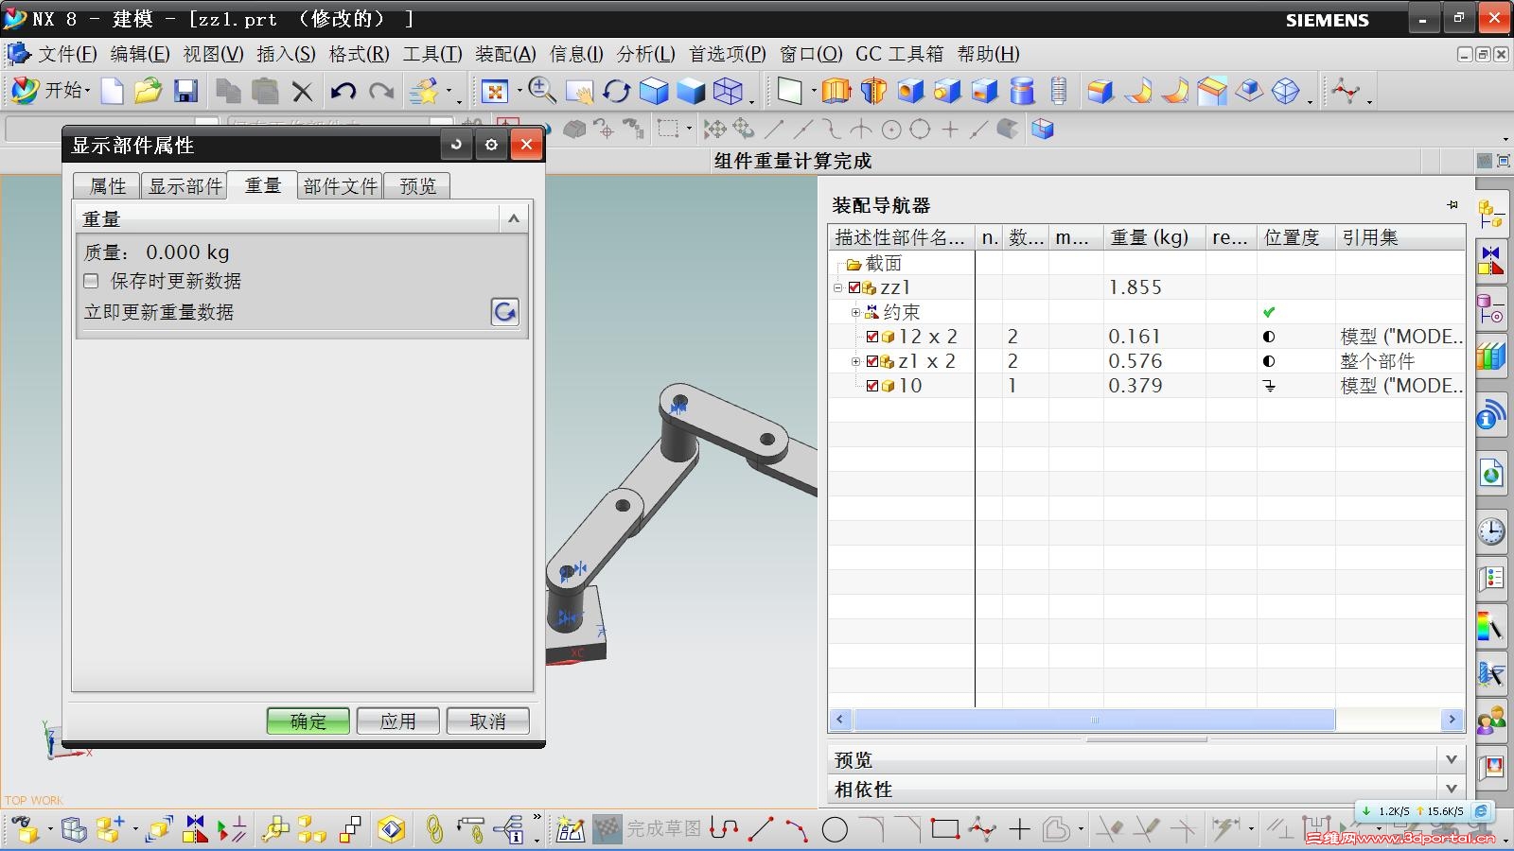
Task: Launch the Revolve feature tool
Action: (873, 91)
